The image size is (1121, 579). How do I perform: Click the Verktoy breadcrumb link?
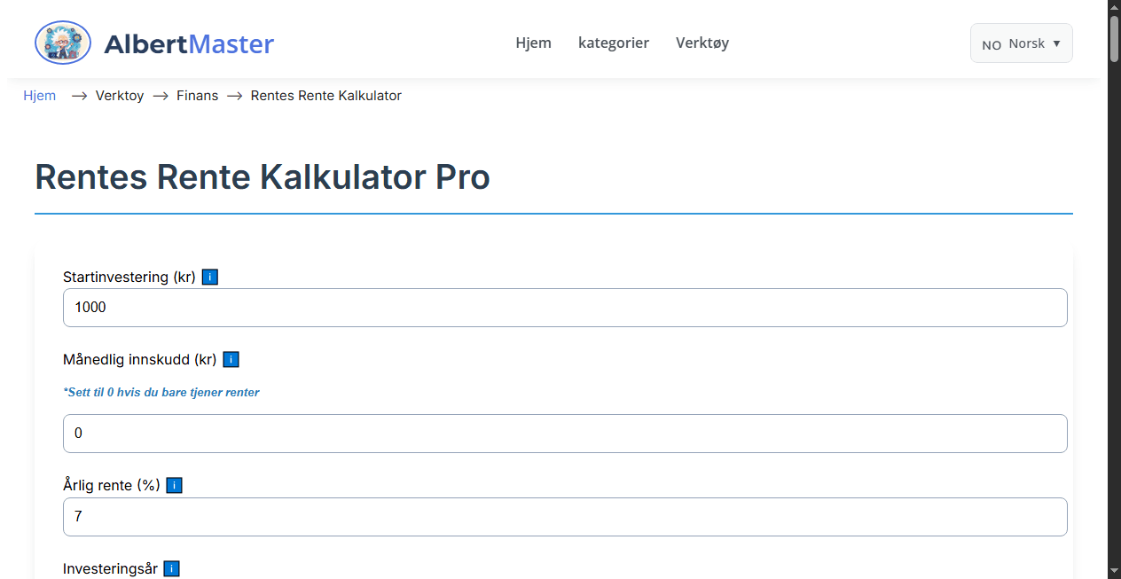click(119, 95)
